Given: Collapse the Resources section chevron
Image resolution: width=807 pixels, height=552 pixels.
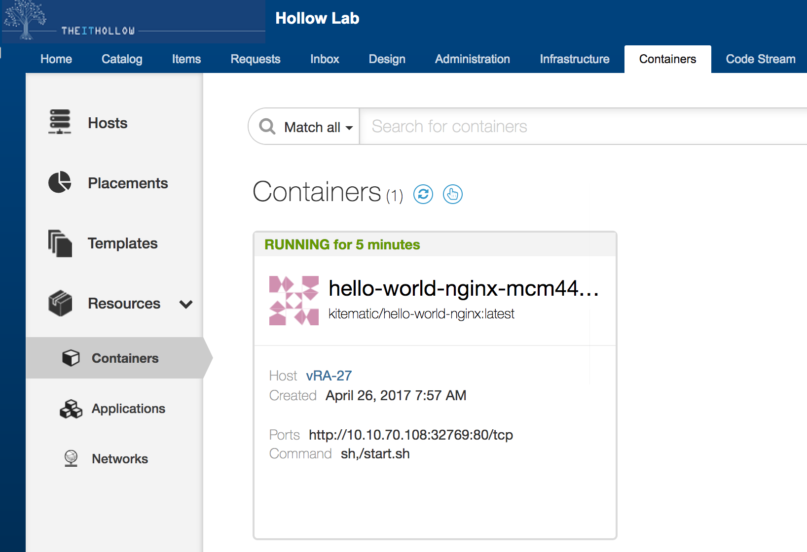Looking at the screenshot, I should (x=186, y=304).
